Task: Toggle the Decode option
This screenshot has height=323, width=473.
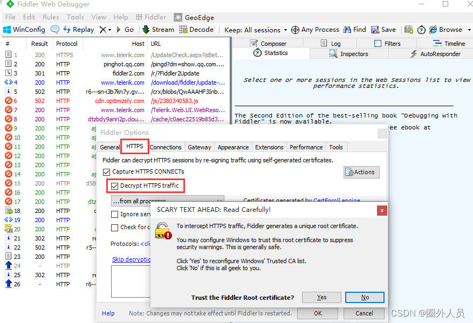Action: pyautogui.click(x=196, y=30)
